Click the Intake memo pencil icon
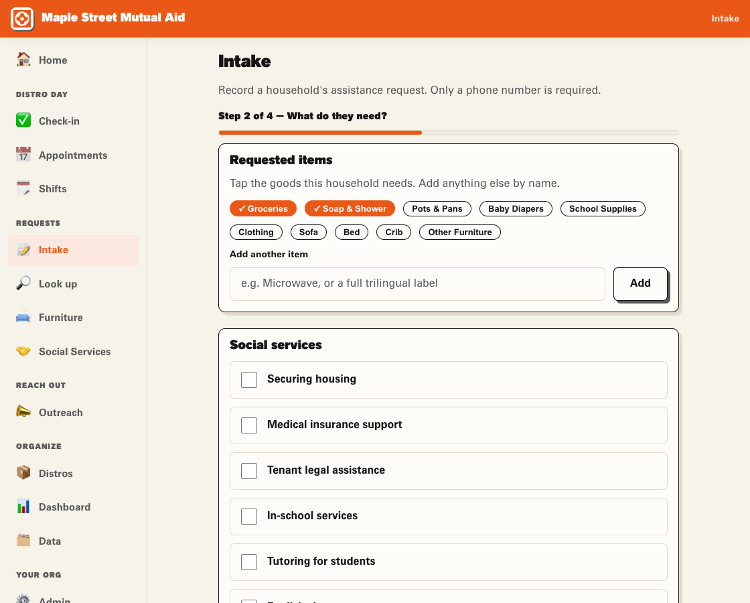Image resolution: width=750 pixels, height=603 pixels. [23, 249]
